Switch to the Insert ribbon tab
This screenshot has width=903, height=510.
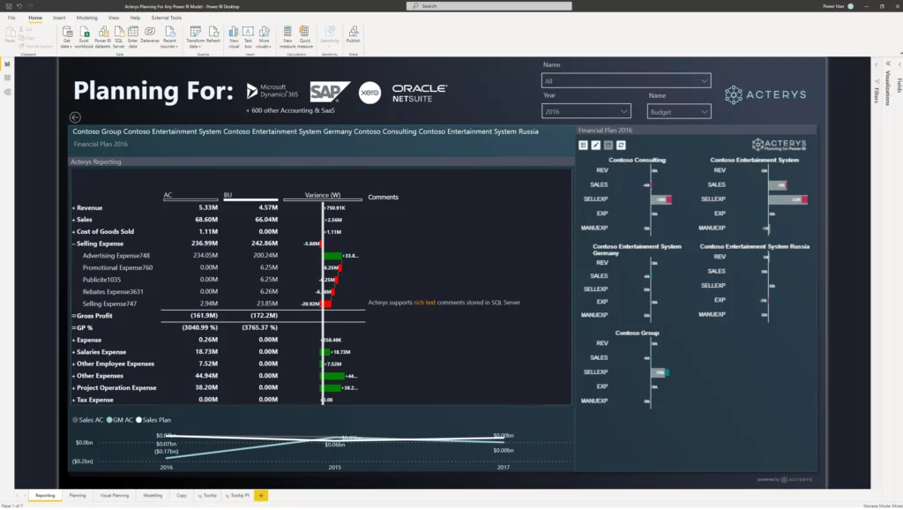coord(59,18)
